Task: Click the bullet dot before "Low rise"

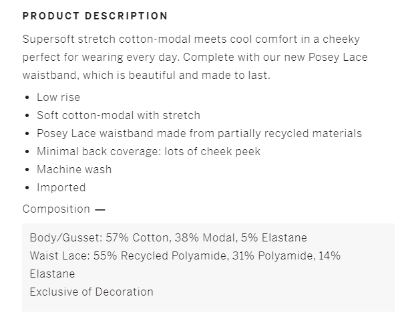Action: click(x=27, y=98)
